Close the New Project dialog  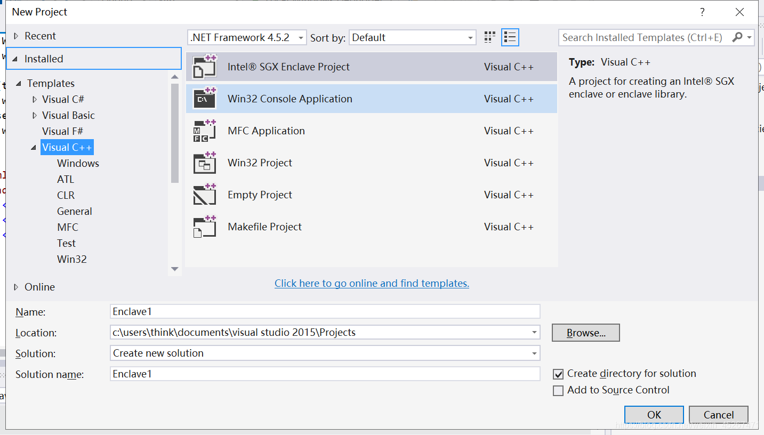point(739,12)
